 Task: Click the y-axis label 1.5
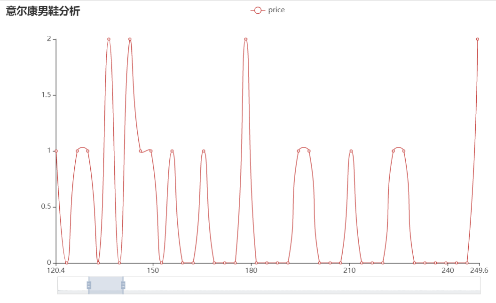pos(46,95)
